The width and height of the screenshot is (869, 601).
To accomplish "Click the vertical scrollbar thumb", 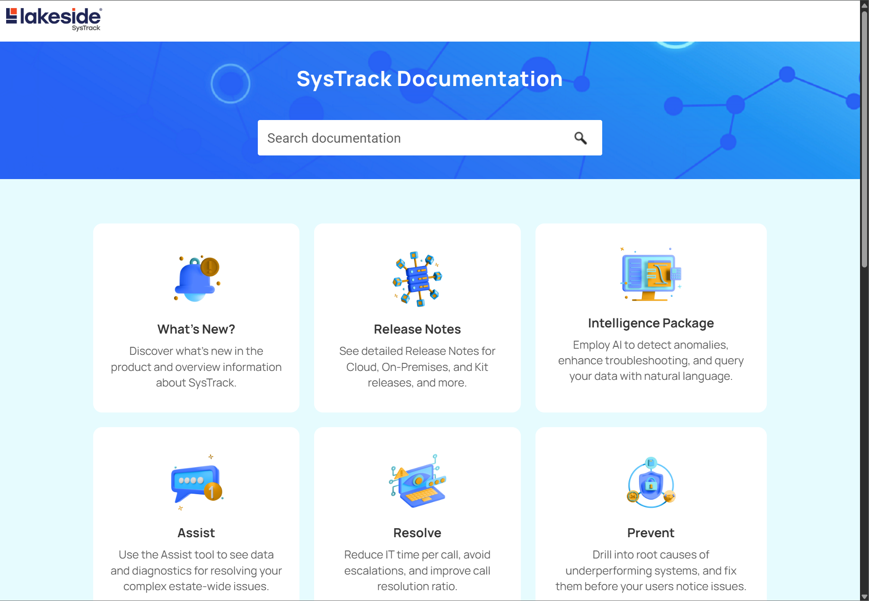I will click(x=865, y=139).
